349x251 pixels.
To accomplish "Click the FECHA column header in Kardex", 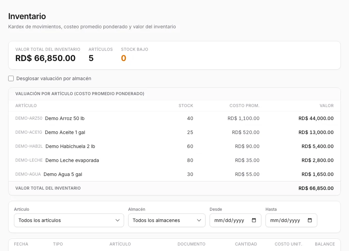I will 21,244.
